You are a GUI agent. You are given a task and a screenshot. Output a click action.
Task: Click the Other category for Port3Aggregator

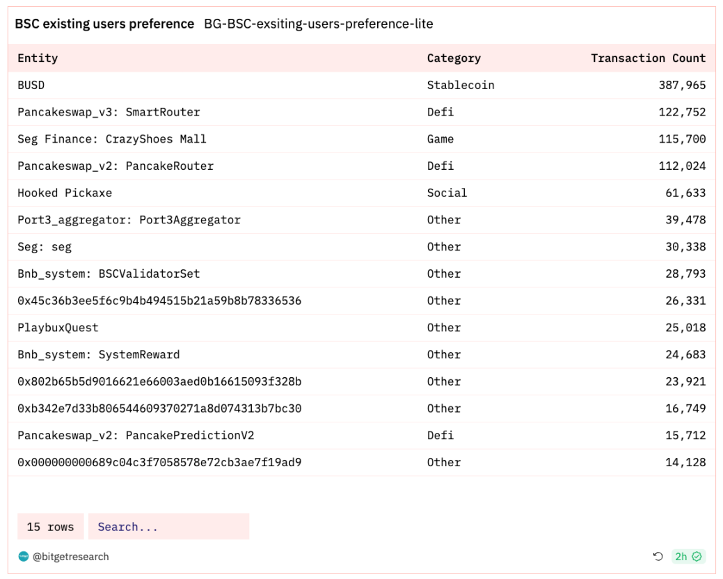pos(443,220)
